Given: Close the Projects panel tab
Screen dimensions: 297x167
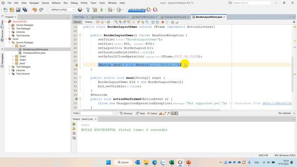Looking at the screenshot, I should [x=15, y=17].
